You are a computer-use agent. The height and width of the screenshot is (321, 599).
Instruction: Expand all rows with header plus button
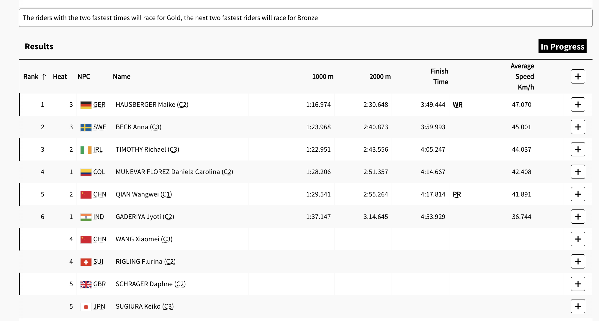pyautogui.click(x=578, y=77)
